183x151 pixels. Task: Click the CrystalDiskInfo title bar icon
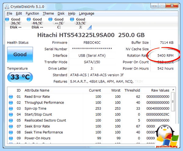click(7, 7)
